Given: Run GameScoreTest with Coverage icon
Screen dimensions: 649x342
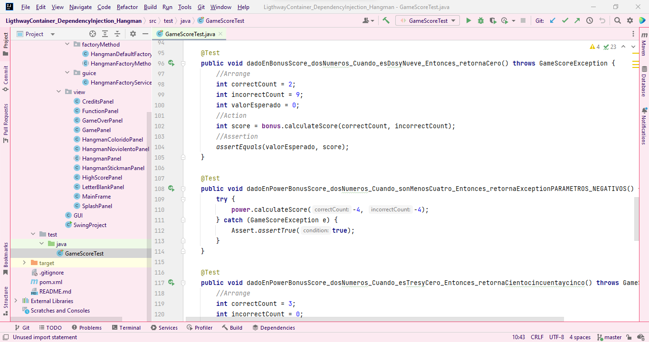Looking at the screenshot, I should (x=492, y=20).
